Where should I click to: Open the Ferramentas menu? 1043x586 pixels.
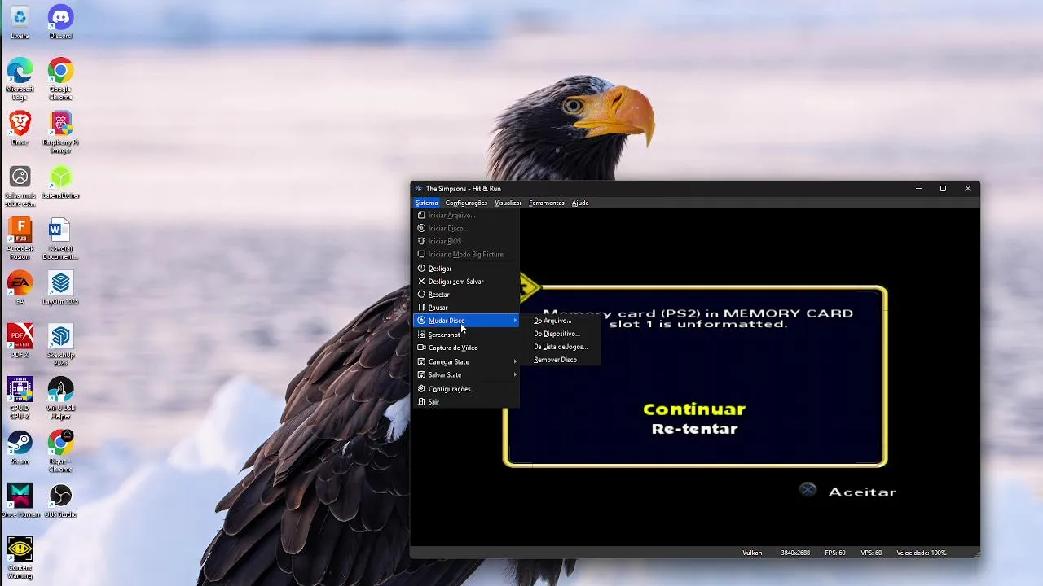pyautogui.click(x=547, y=203)
